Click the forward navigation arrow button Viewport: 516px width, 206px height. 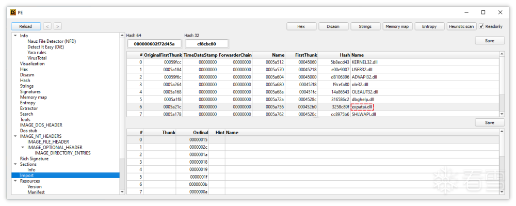point(58,26)
